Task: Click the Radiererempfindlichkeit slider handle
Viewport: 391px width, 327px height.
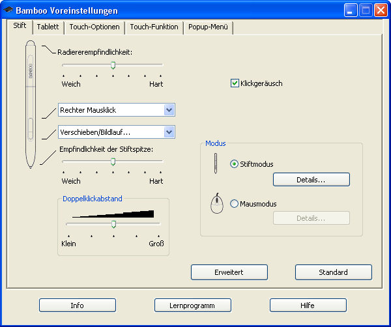Action: [113, 65]
